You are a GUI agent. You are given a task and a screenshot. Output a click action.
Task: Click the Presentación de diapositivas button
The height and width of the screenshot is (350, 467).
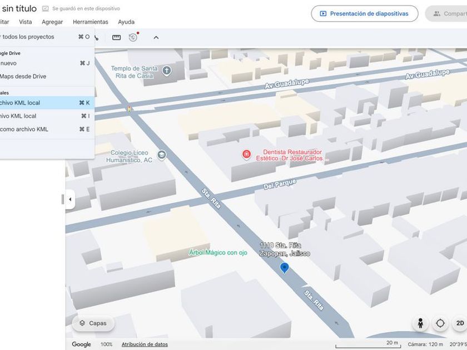(364, 14)
